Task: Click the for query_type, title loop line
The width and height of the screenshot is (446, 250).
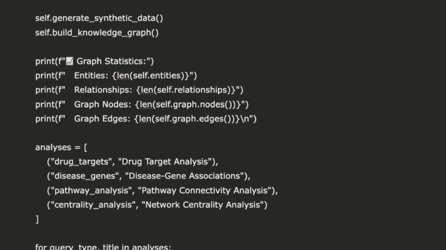Action: pos(103,247)
